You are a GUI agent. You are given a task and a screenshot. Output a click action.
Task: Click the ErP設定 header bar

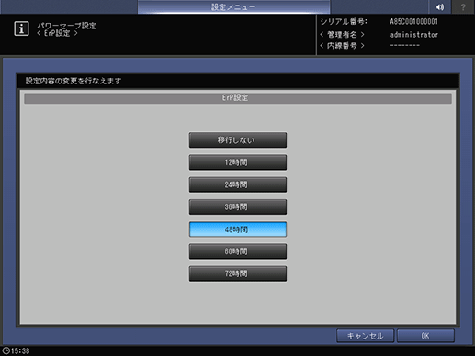(x=238, y=98)
